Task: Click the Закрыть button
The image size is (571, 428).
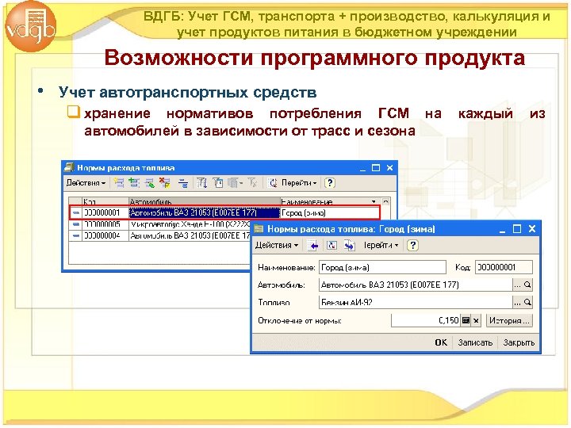Action: tap(519, 342)
